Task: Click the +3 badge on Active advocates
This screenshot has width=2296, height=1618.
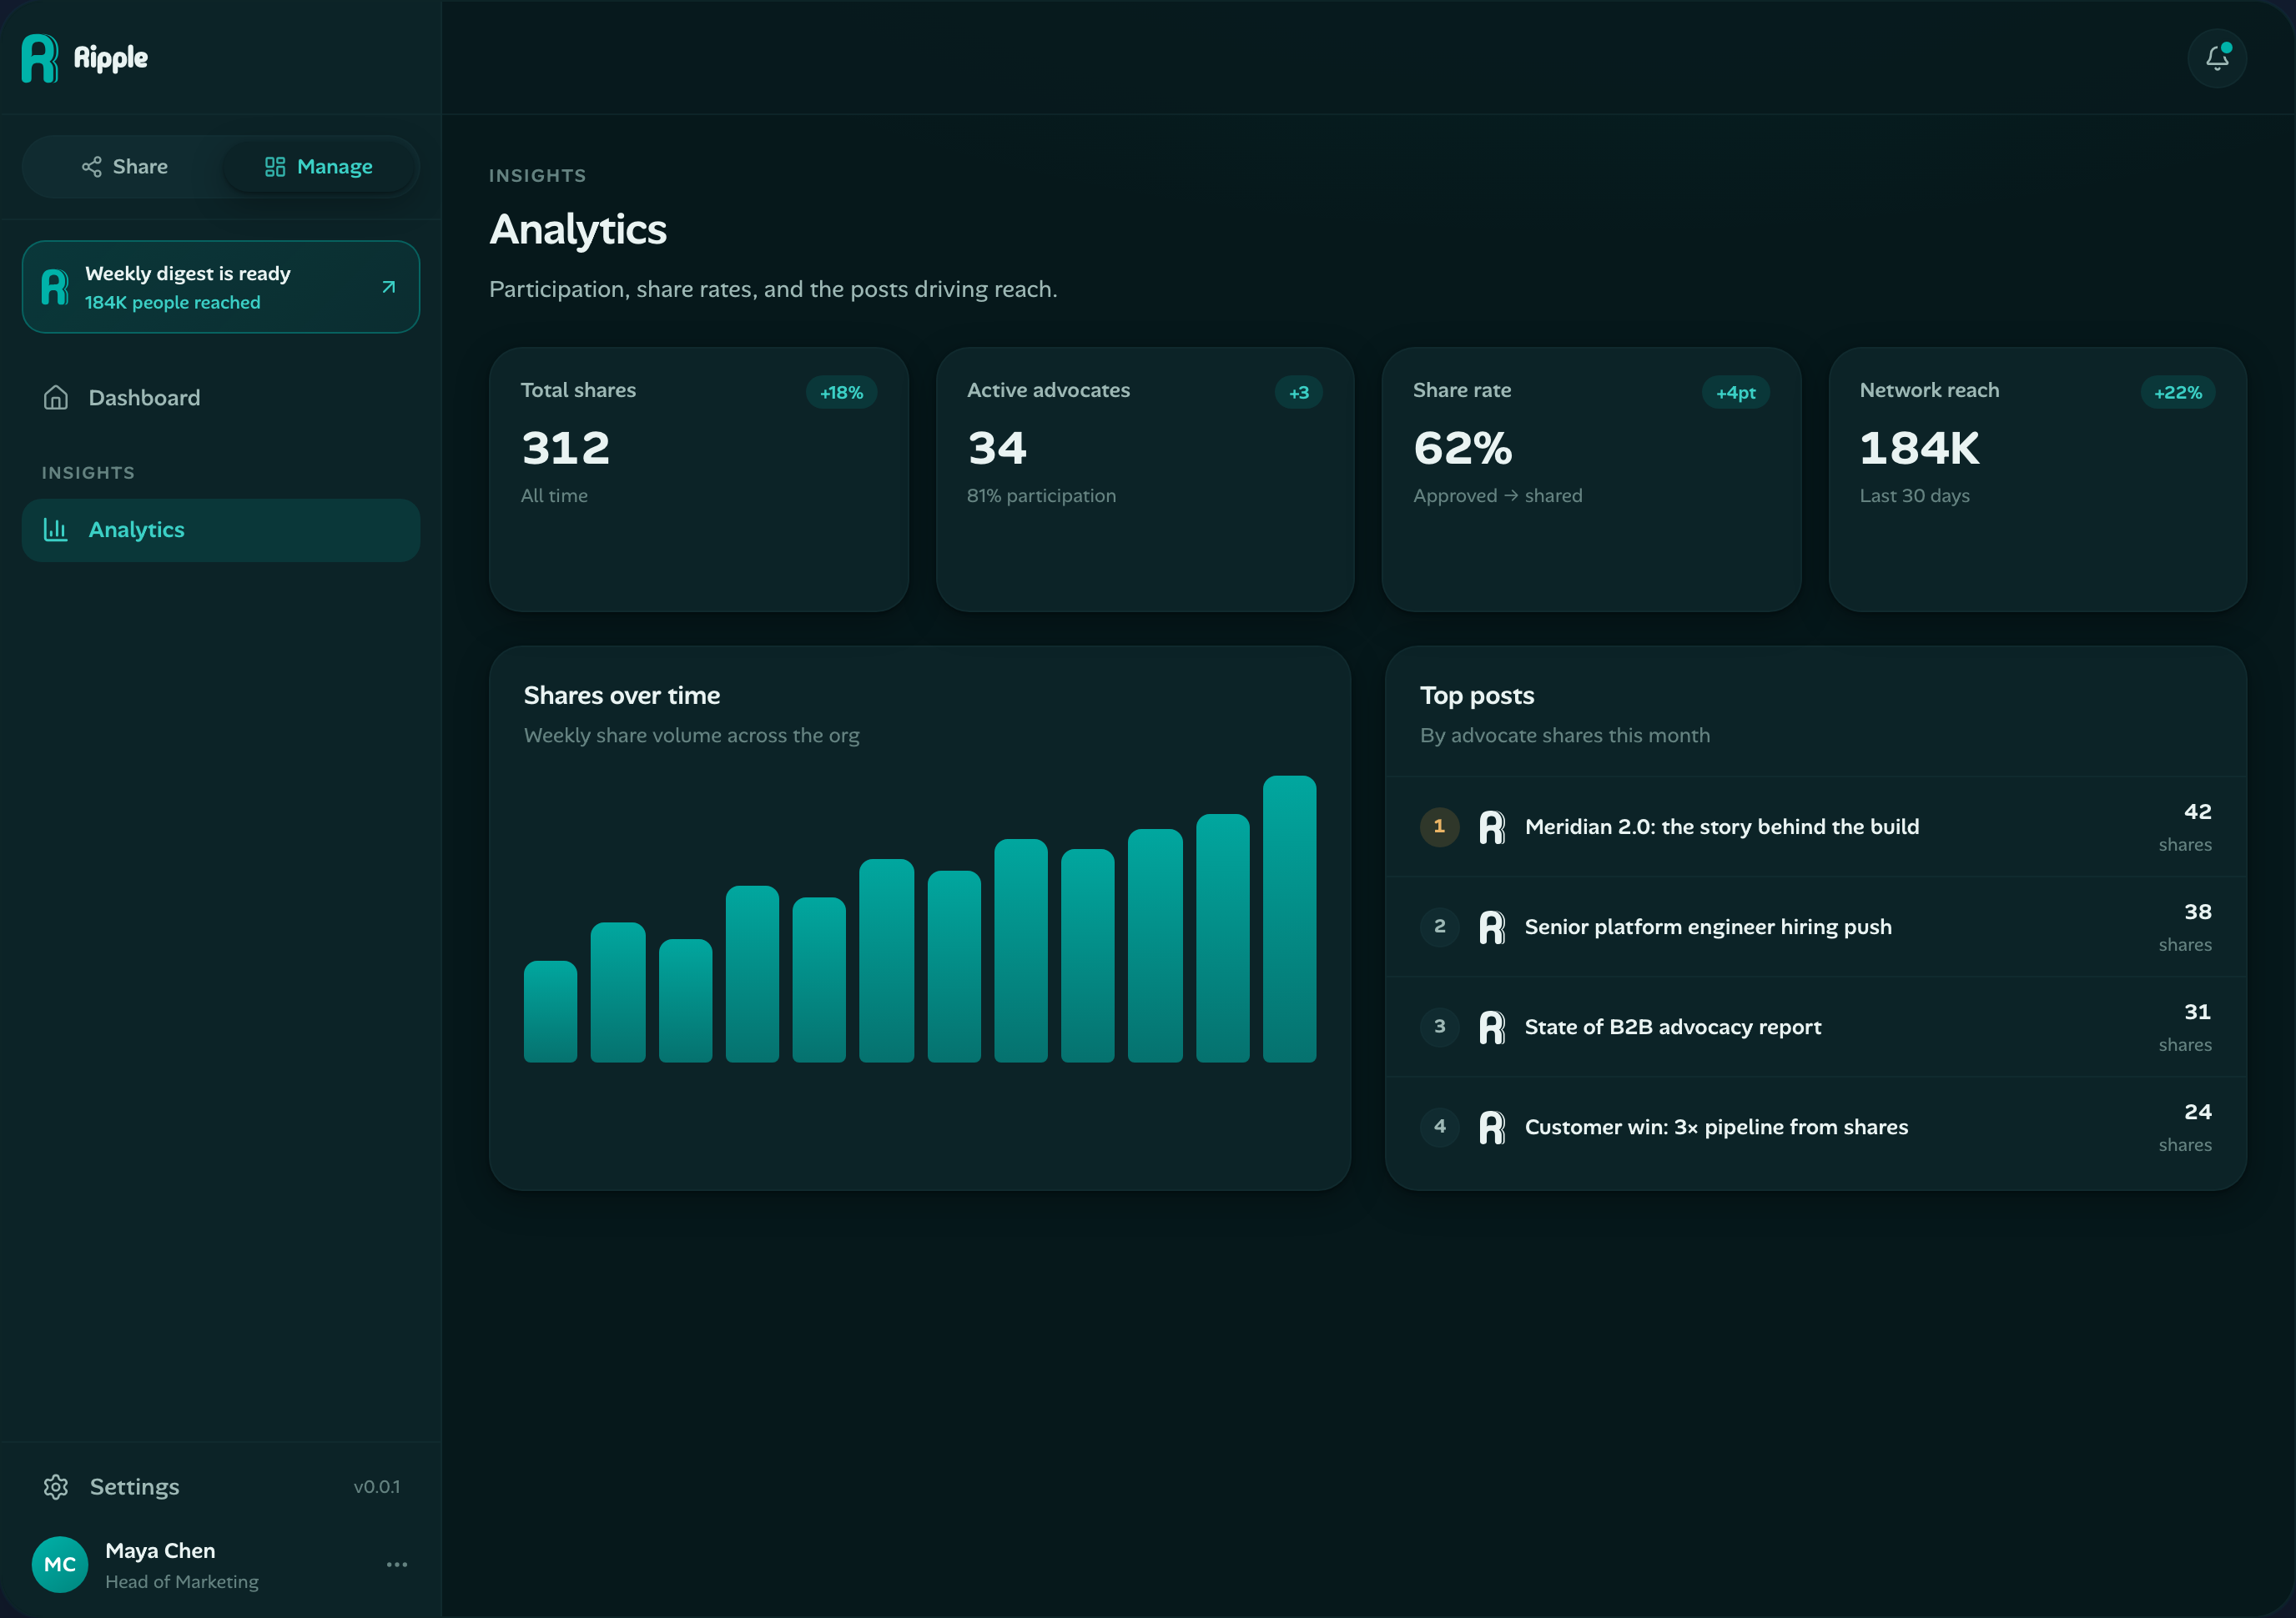Action: (1299, 393)
